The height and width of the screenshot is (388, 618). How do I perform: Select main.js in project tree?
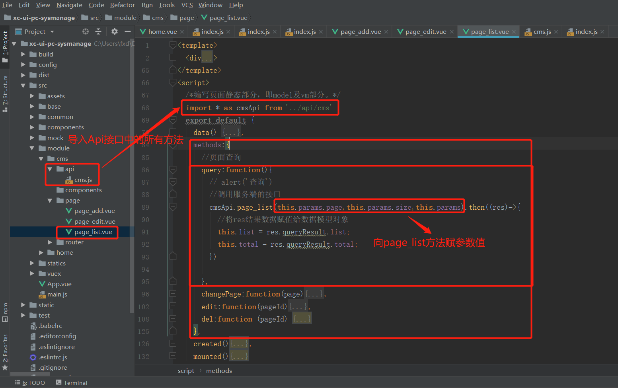[53, 294]
